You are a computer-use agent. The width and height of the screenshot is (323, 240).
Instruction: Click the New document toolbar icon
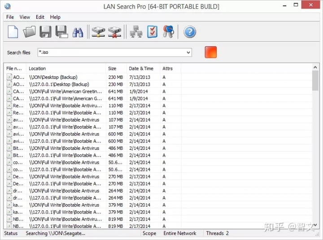[13, 32]
